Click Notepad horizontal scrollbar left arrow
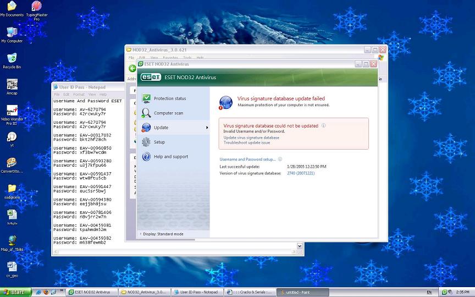Viewport: 475px width, 297px height. [56, 252]
